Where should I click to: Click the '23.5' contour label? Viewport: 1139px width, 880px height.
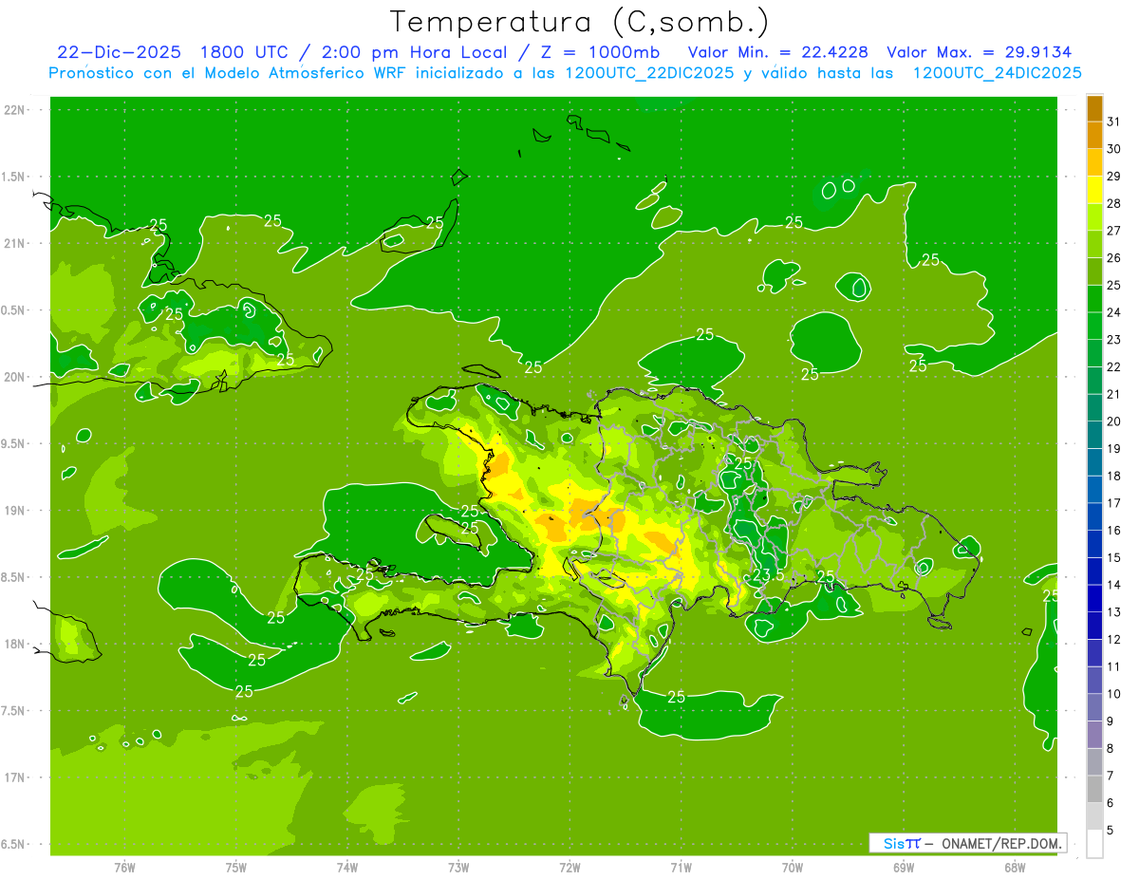tap(769, 575)
